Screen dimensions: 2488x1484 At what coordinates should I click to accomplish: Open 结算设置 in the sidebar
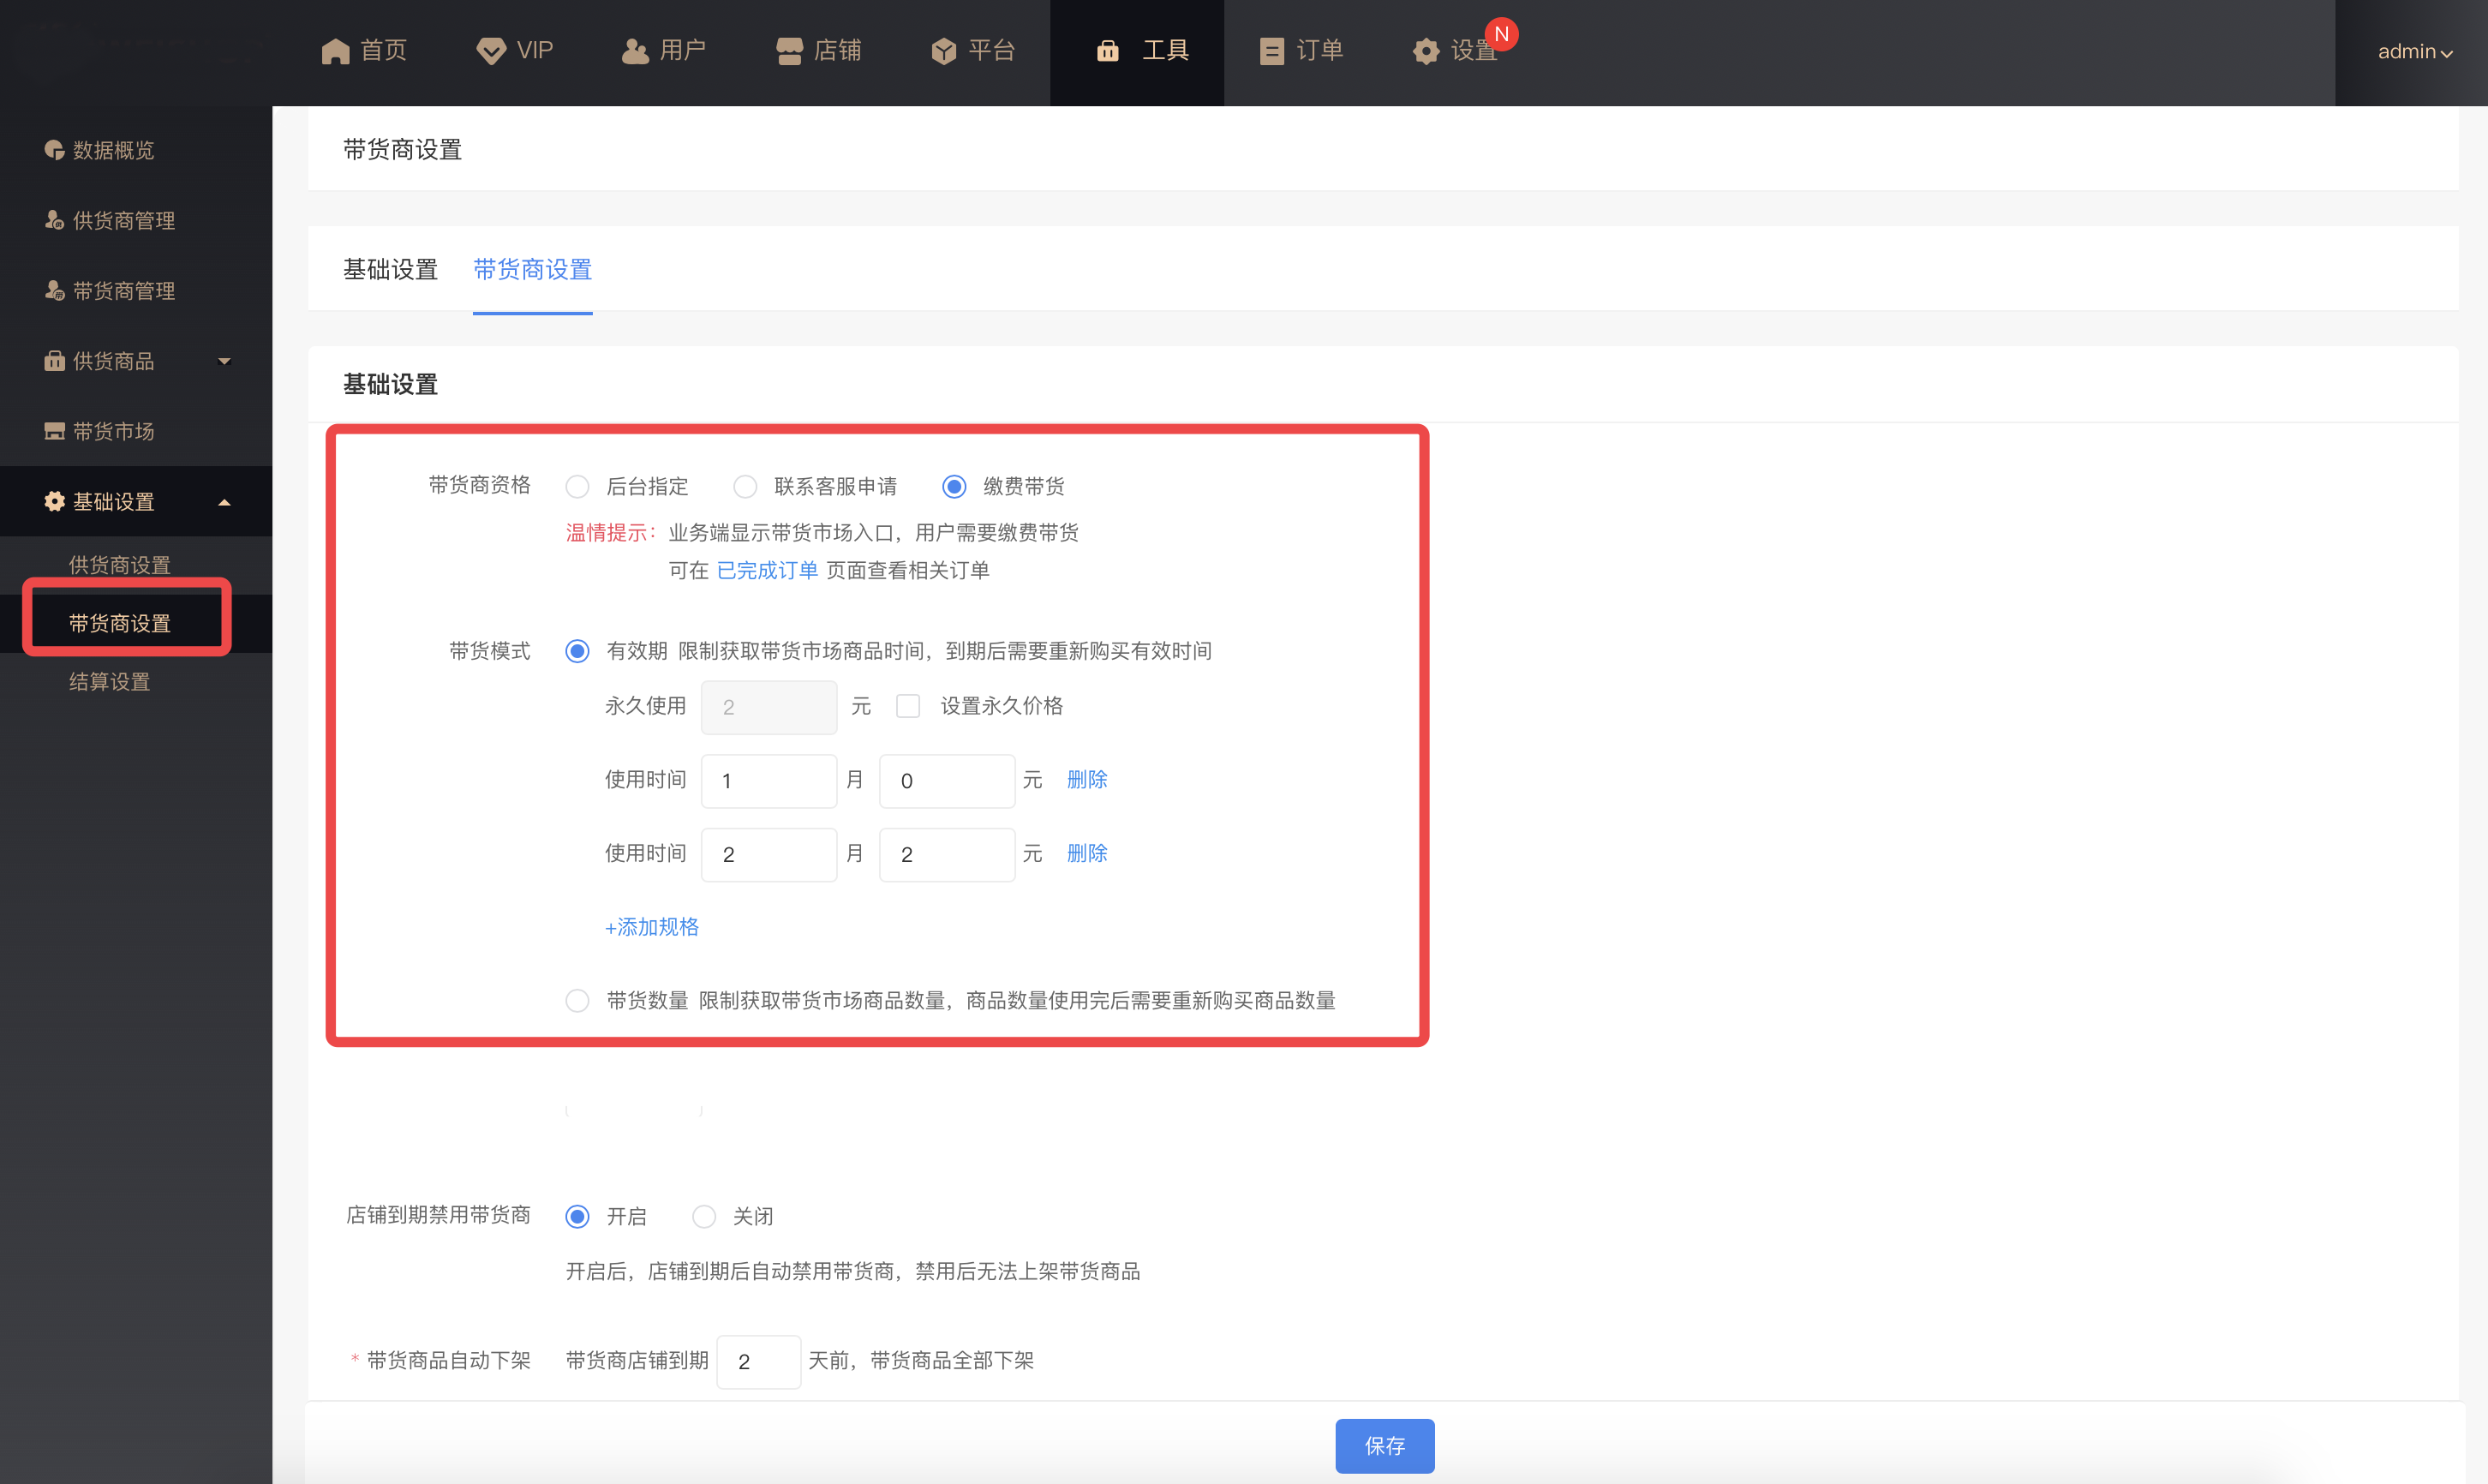[x=109, y=682]
